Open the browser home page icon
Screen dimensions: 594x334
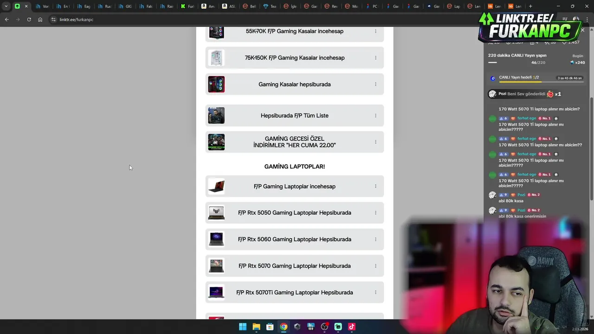point(40,19)
